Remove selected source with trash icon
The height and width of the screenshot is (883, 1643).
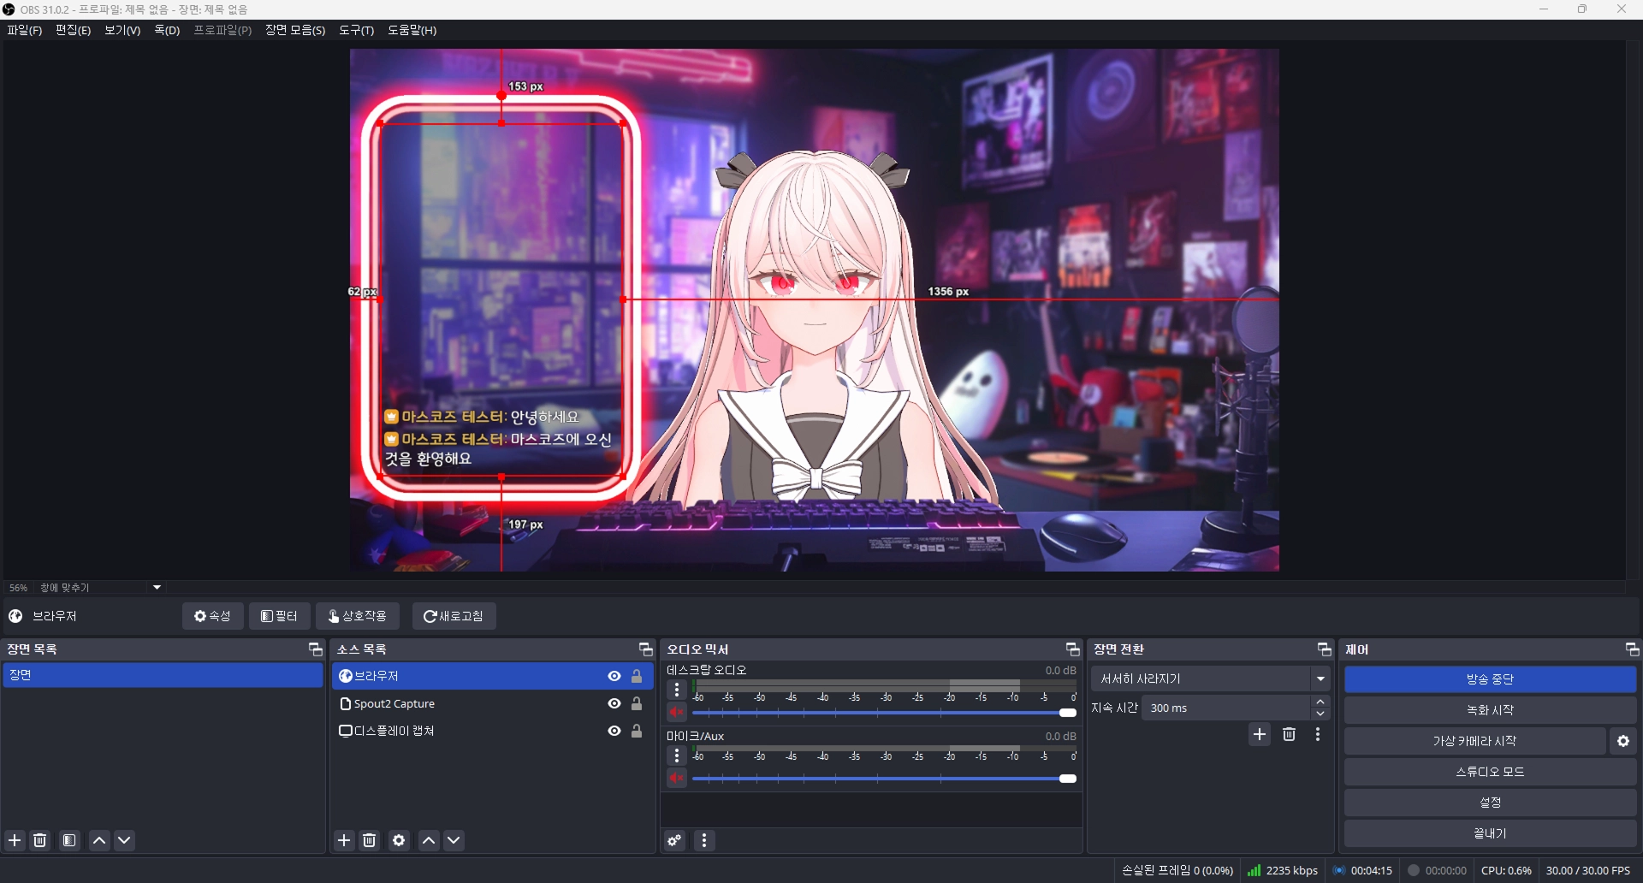pyautogui.click(x=370, y=840)
